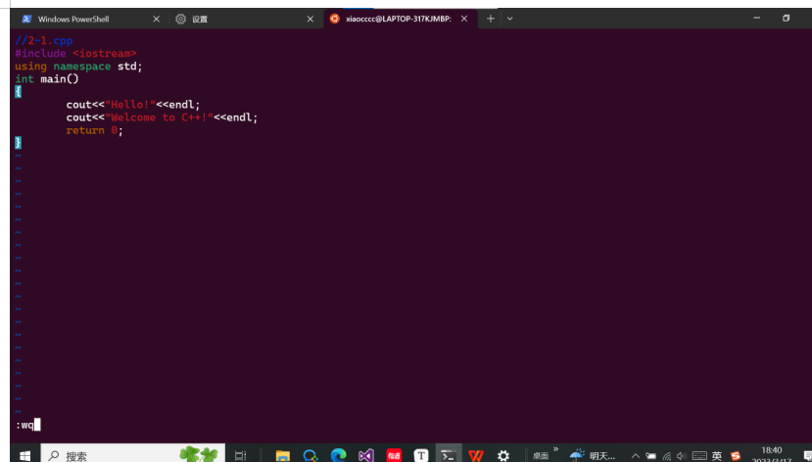
Task: Open the network Wi-Fi tray icon
Action: [x=667, y=456]
